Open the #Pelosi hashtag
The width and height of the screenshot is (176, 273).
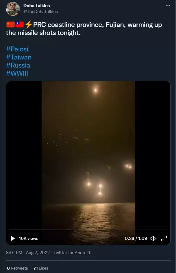point(17,49)
